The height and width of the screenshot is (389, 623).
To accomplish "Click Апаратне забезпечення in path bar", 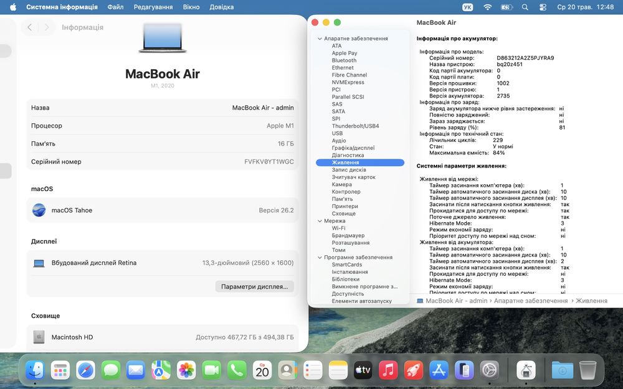I will point(531,301).
